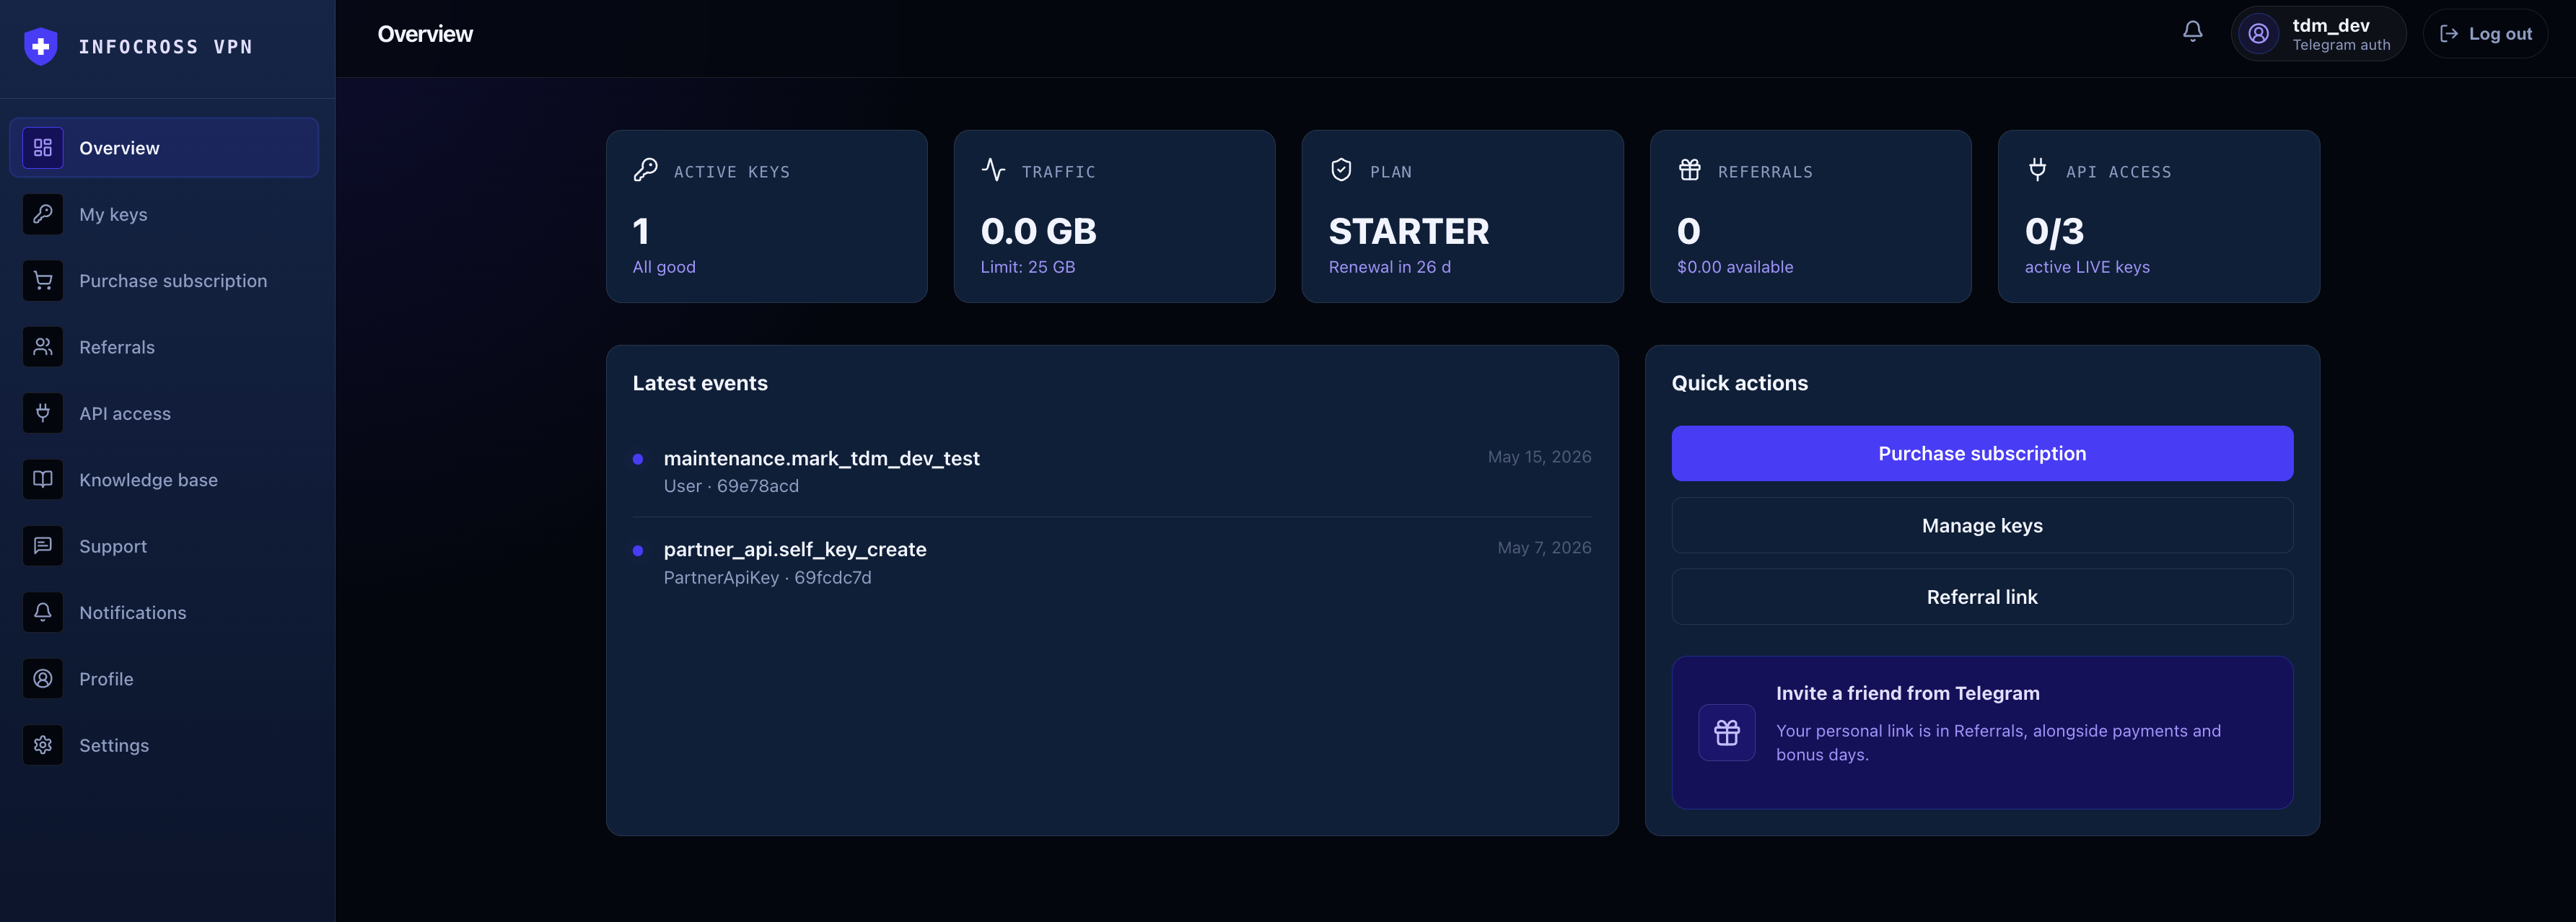Open the Referrals $0.00 available card

tap(1811, 216)
